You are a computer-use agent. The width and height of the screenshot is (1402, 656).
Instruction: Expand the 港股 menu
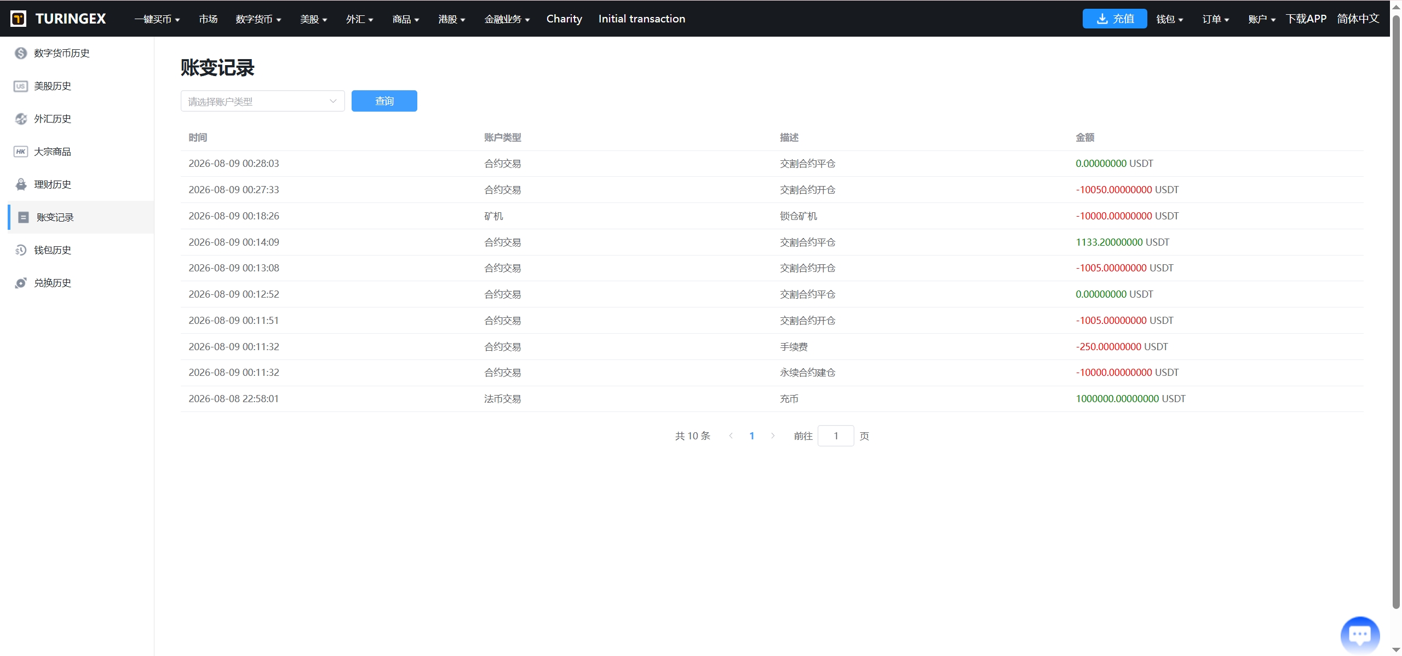click(452, 19)
